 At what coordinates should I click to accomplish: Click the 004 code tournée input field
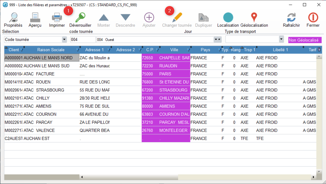(83, 40)
